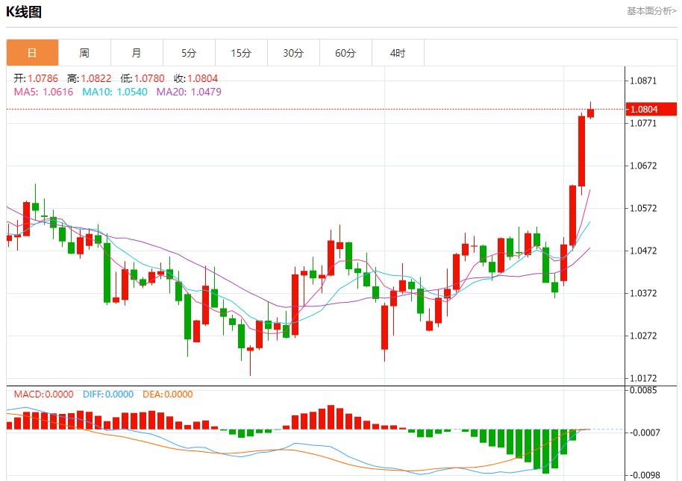Viewport: 682px width, 481px height.
Task: Open the 基本面分析 link
Action: [x=651, y=11]
